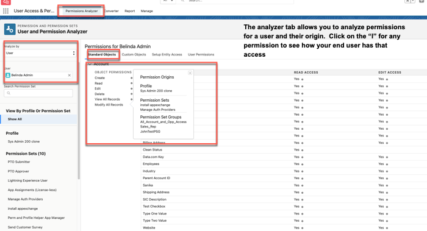
Task: Click edit access info dot for Sanika
Action: click(387, 185)
